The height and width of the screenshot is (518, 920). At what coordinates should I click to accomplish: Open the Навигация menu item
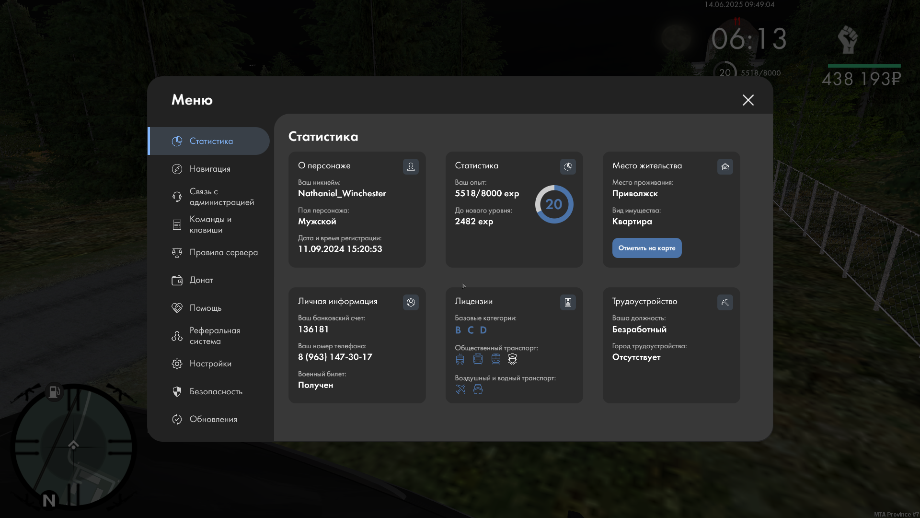(x=209, y=169)
